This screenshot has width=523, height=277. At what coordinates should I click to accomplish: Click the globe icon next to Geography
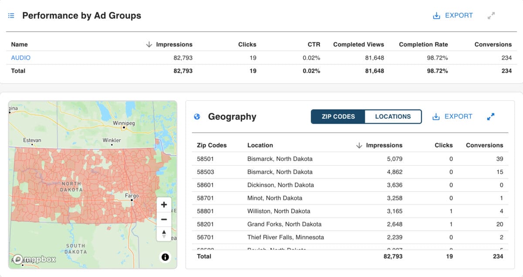click(197, 117)
